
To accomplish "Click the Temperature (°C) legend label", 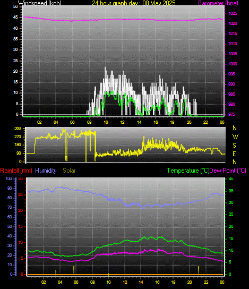I will (x=188, y=171).
